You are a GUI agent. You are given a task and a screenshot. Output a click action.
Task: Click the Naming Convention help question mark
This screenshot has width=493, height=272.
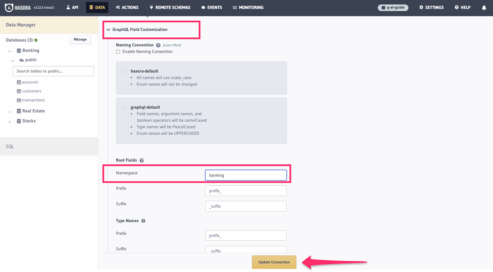(x=158, y=45)
